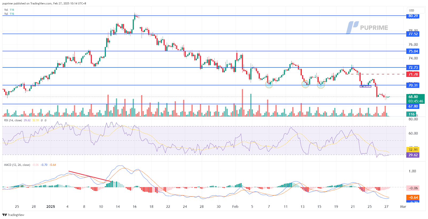This screenshot has width=428, height=219.
Task: Click date label 22 on time axis
Action: 168,206
